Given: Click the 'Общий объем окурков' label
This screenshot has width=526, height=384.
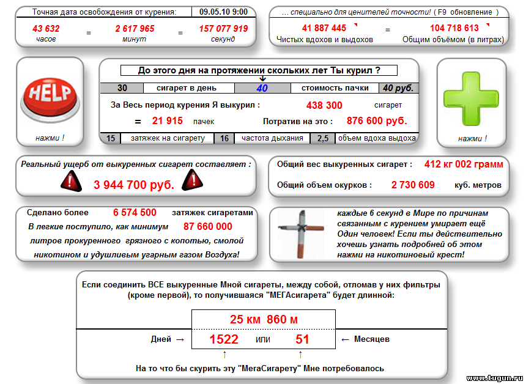Looking at the screenshot, I should [x=324, y=185].
